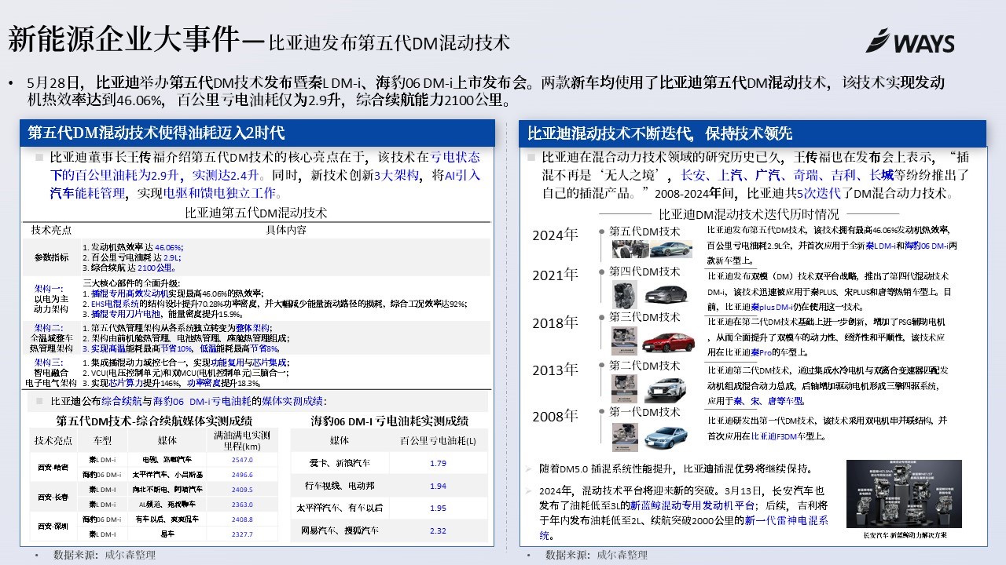Click the 百公里亏电油耗(L) column header

[x=438, y=441]
